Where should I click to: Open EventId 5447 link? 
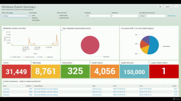31,89
